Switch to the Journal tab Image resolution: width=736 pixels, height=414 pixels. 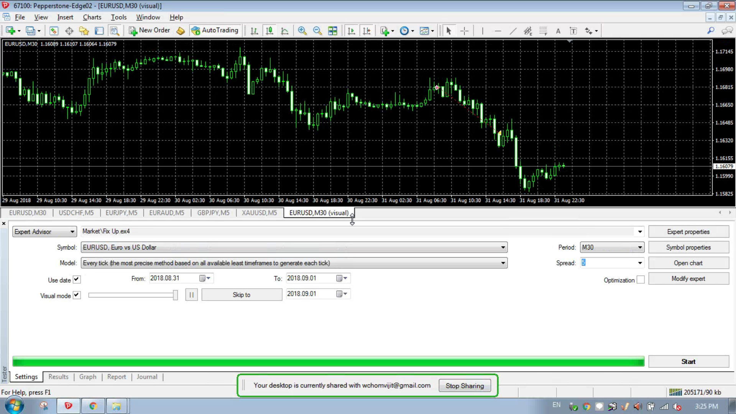(x=147, y=377)
